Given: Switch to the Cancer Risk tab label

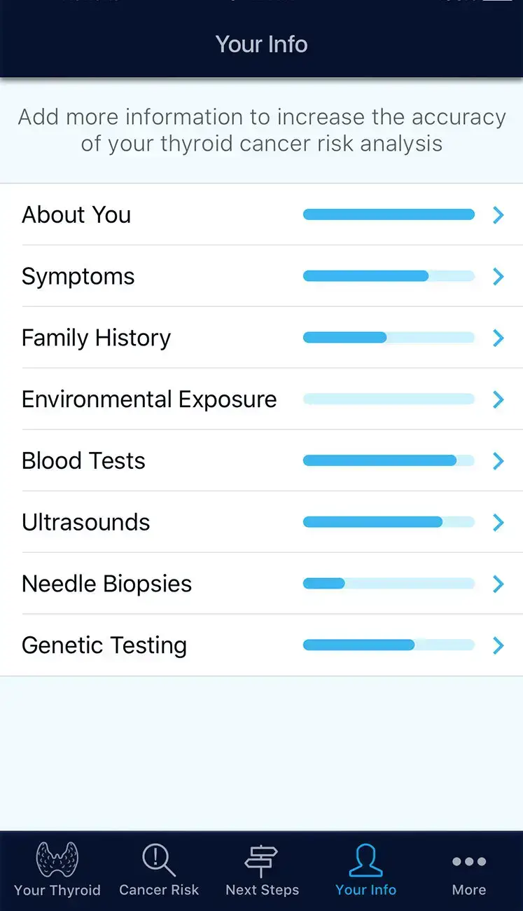Looking at the screenshot, I should (159, 890).
